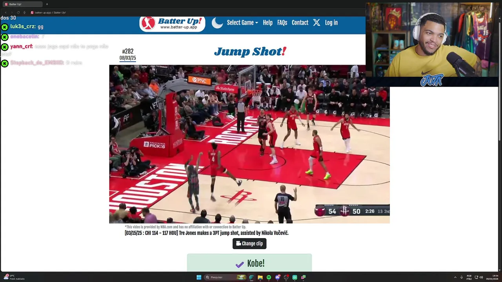The image size is (502, 282).
Task: Open the clock showing 19:34
Action: [x=492, y=277]
